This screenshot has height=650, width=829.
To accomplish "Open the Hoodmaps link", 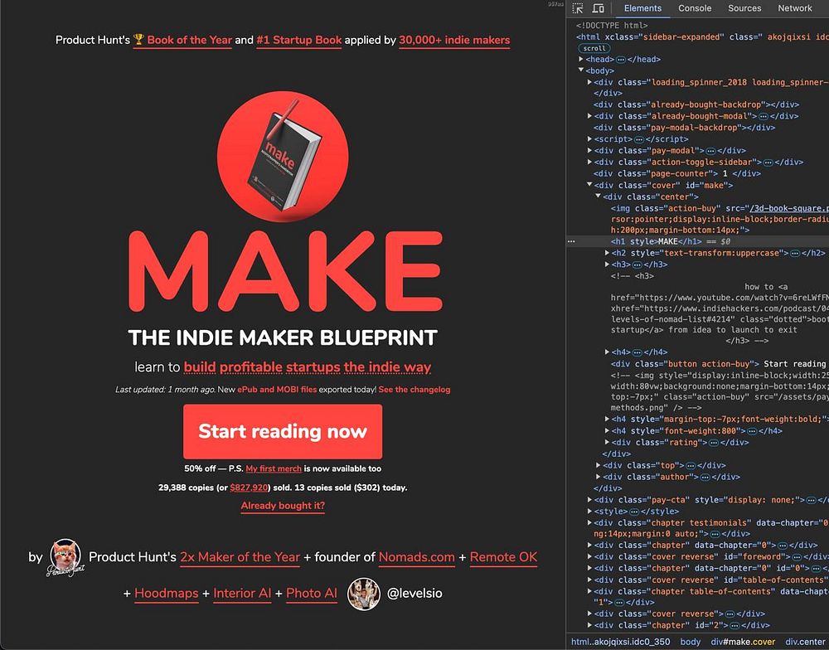I will (167, 594).
